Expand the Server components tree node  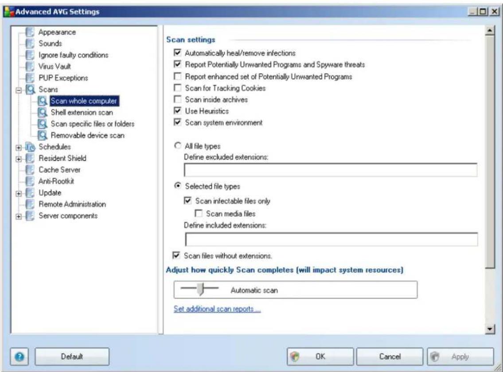(19, 217)
